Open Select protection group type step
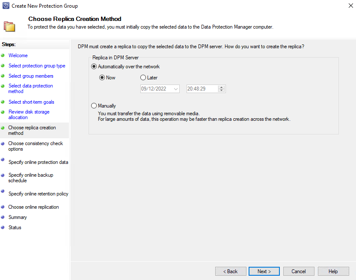This screenshot has width=356, height=280. click(x=37, y=66)
